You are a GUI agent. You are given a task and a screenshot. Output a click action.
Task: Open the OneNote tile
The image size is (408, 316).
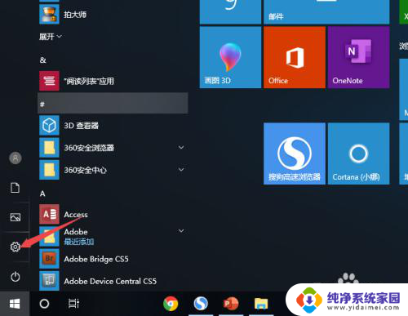[x=359, y=57]
